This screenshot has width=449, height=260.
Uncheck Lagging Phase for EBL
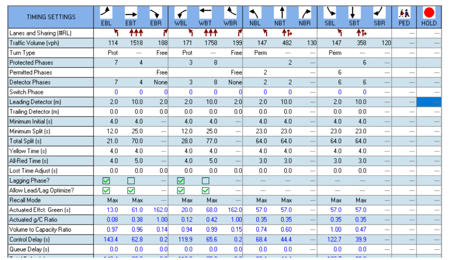pyautogui.click(x=106, y=181)
